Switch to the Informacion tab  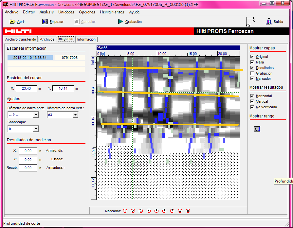[x=86, y=39]
